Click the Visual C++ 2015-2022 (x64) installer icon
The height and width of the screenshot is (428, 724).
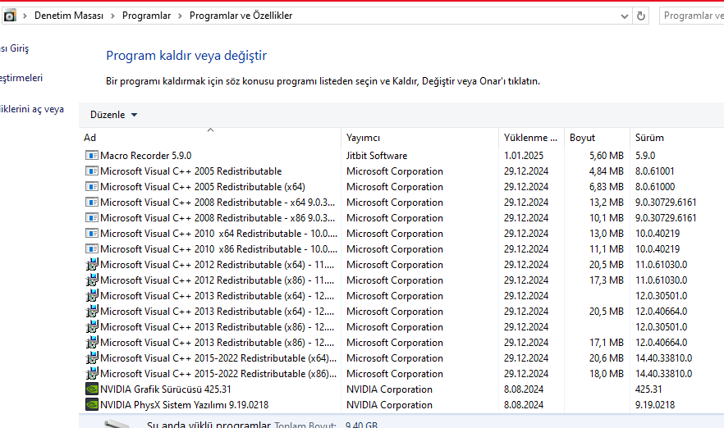click(x=92, y=357)
